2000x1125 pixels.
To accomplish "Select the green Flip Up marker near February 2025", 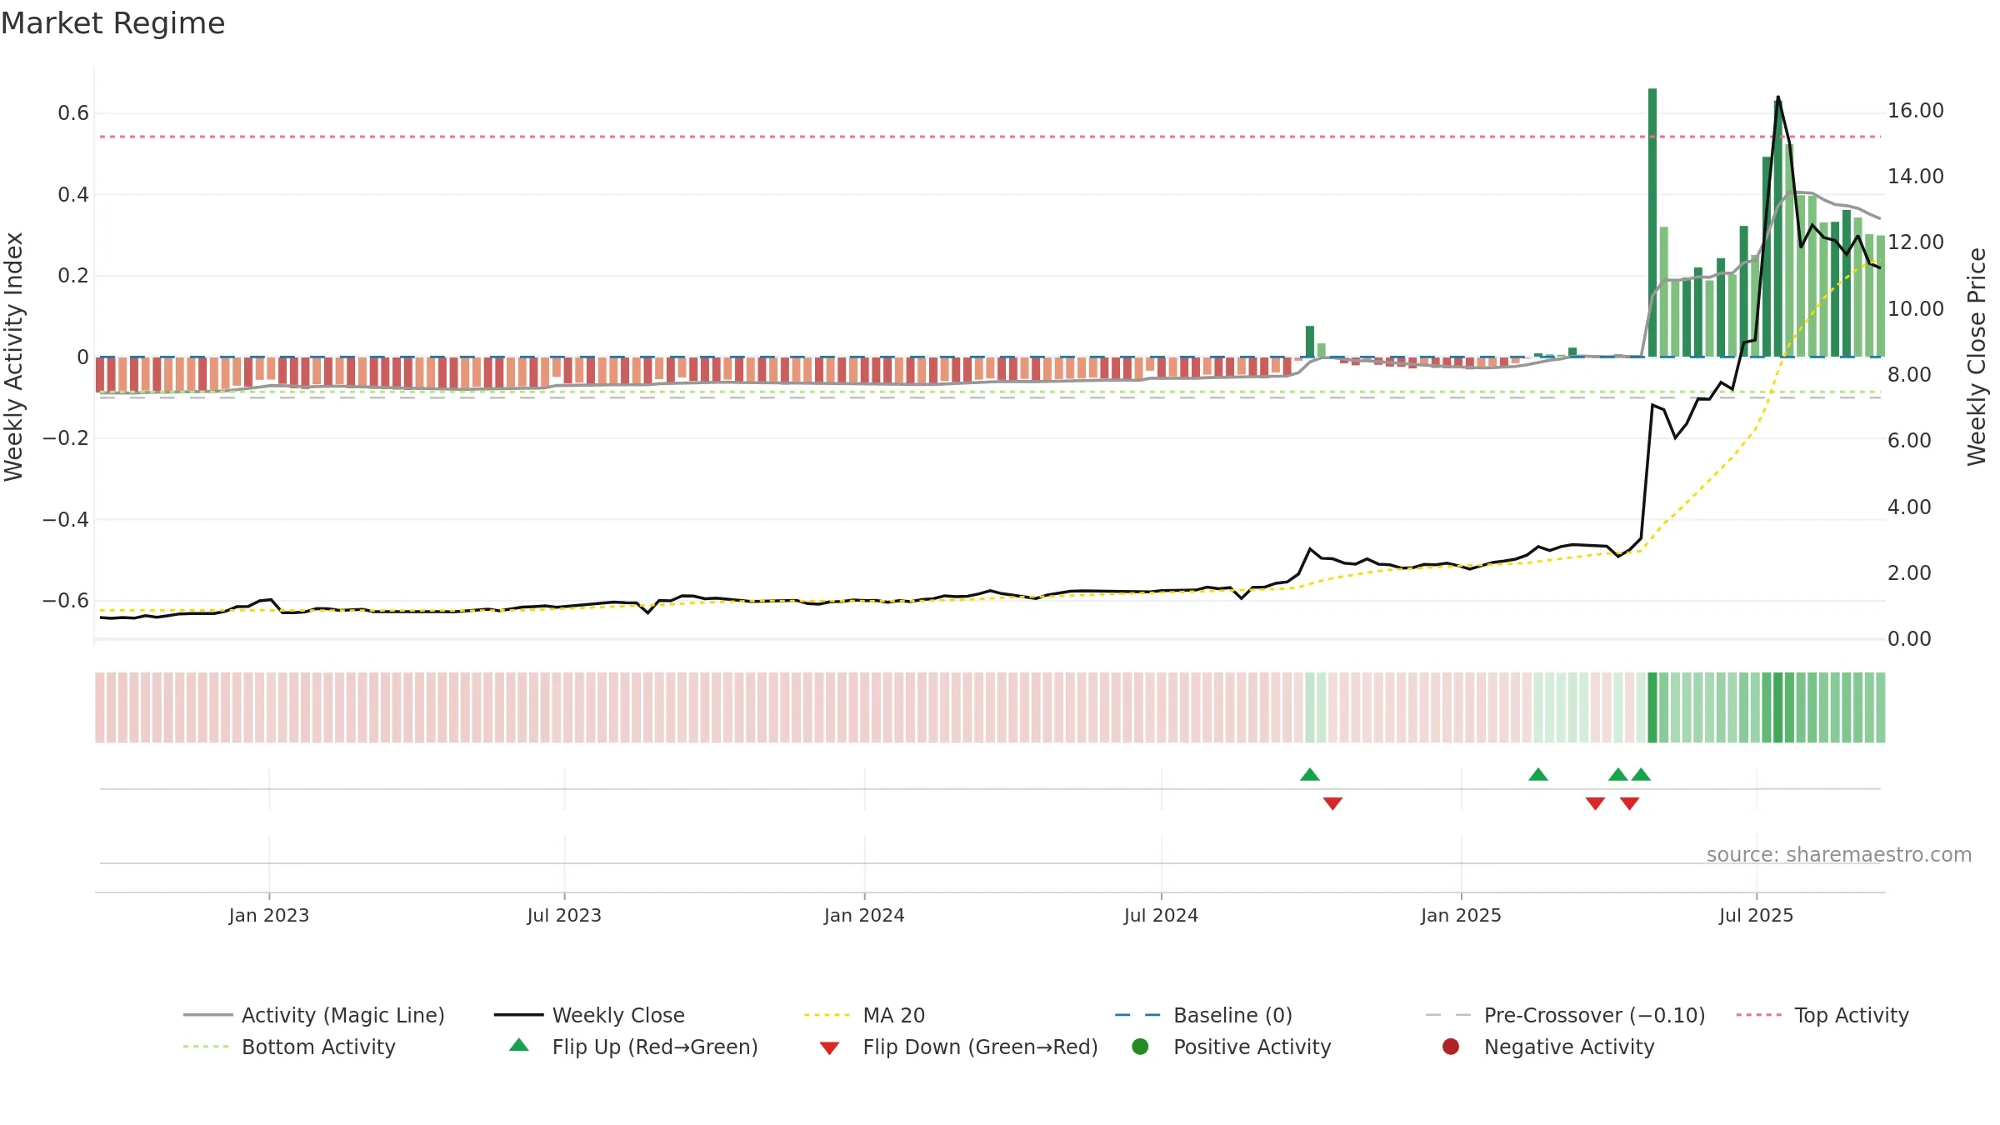I will (1538, 774).
